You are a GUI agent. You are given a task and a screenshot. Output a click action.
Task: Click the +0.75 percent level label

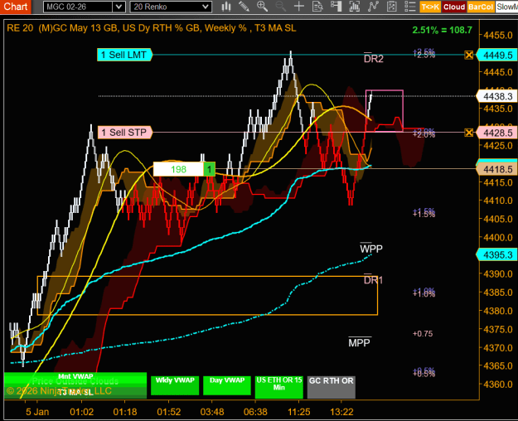(x=423, y=334)
